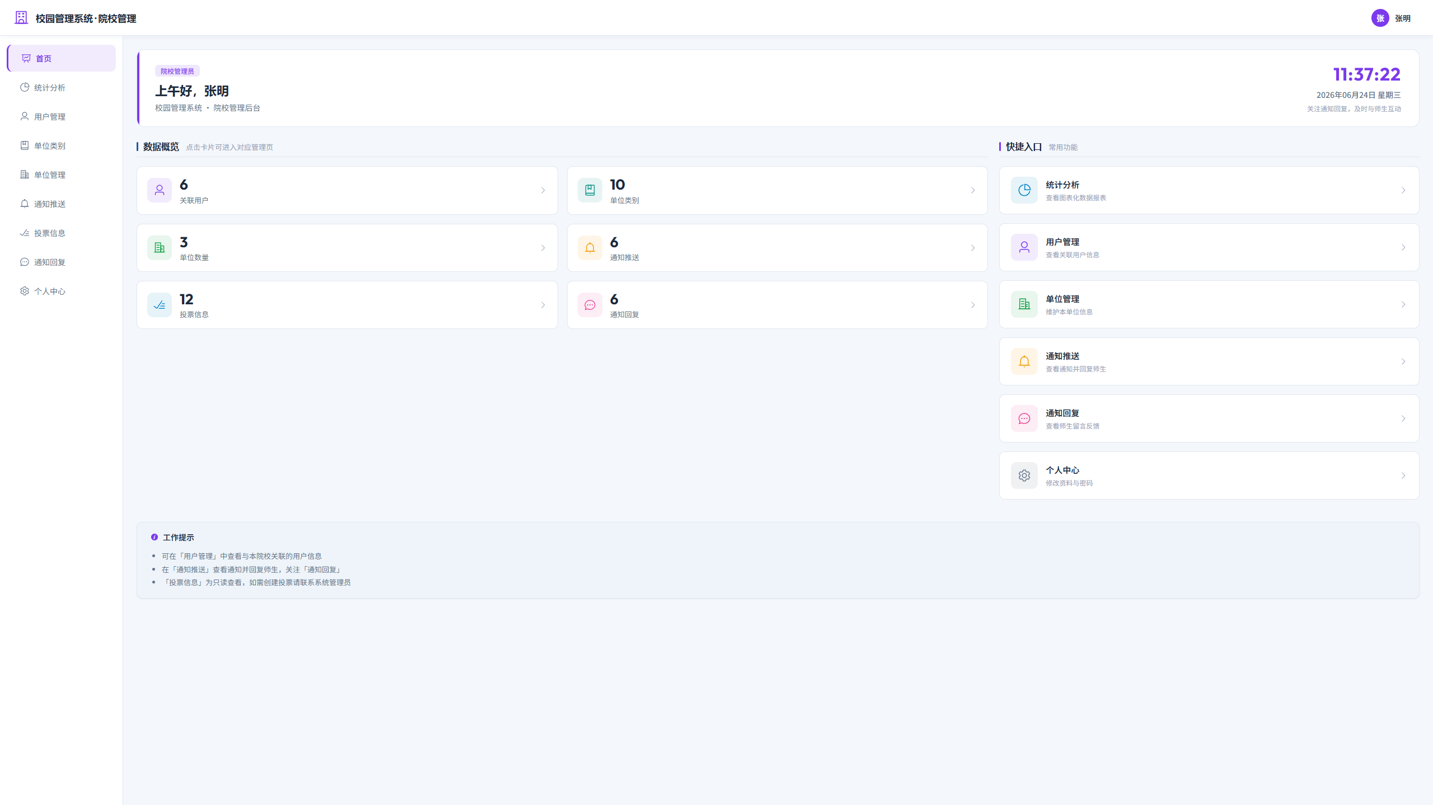Click the 投票信息 checklist icon in sidebar
Viewport: 1433px width, 805px height.
click(25, 233)
